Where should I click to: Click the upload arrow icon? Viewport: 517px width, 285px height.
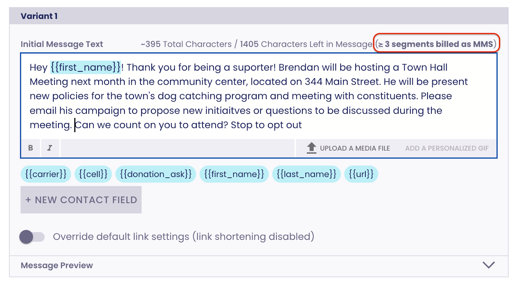(x=311, y=148)
